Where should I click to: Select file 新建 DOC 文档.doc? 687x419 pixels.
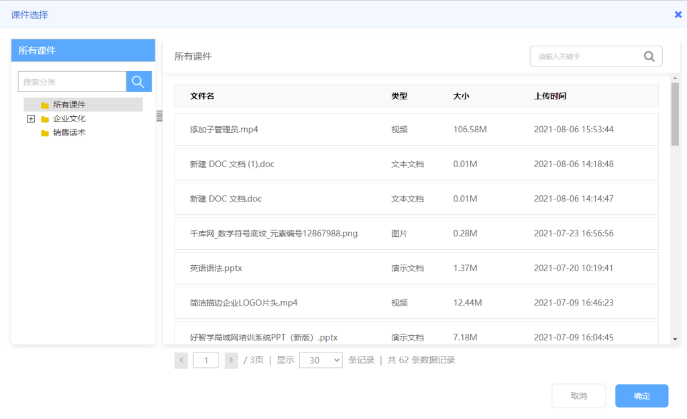[x=225, y=199]
